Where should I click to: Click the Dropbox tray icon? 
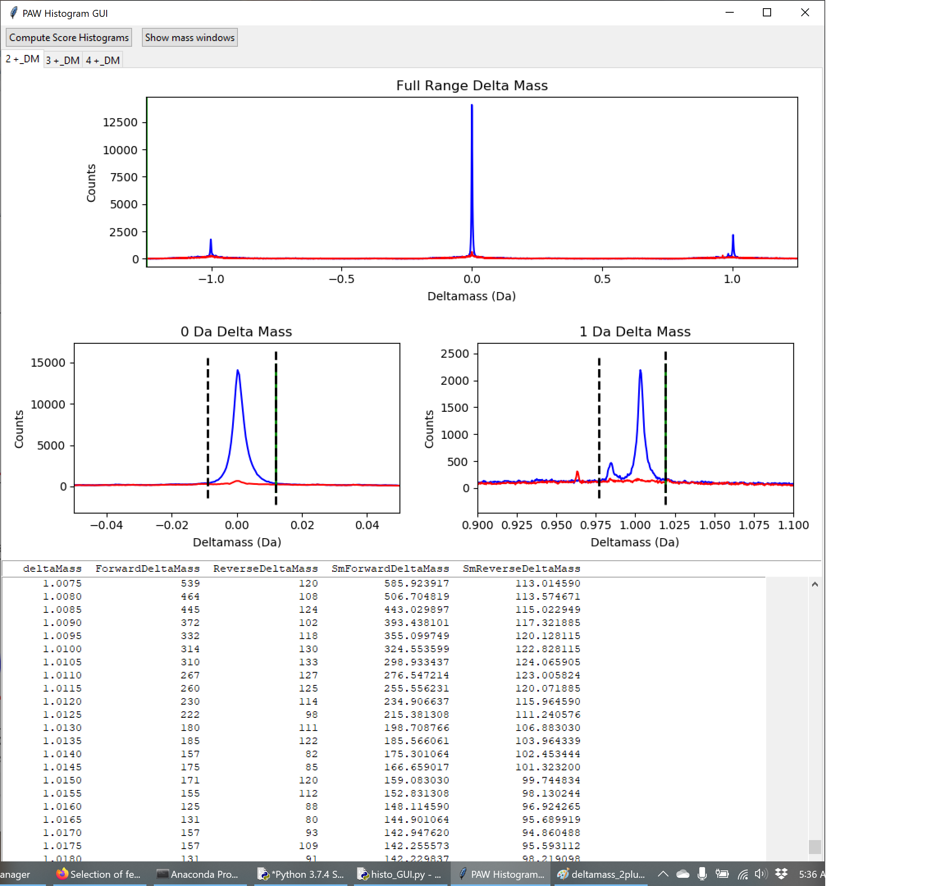(781, 874)
